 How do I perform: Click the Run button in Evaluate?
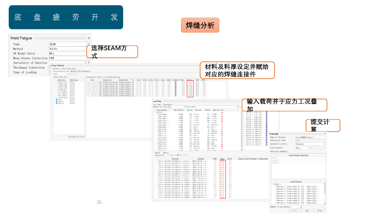(x=307, y=211)
